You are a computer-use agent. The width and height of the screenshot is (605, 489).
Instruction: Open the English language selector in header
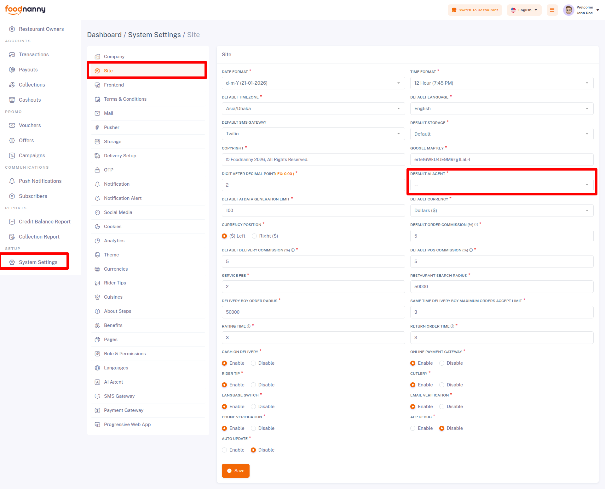[x=524, y=10]
